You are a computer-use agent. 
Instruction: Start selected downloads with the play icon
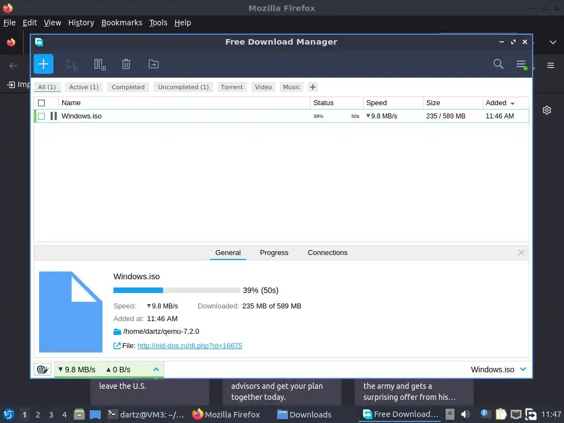(x=72, y=64)
